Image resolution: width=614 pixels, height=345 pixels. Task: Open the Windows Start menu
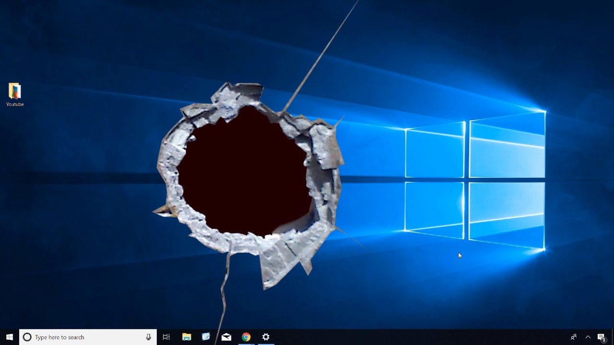10,337
